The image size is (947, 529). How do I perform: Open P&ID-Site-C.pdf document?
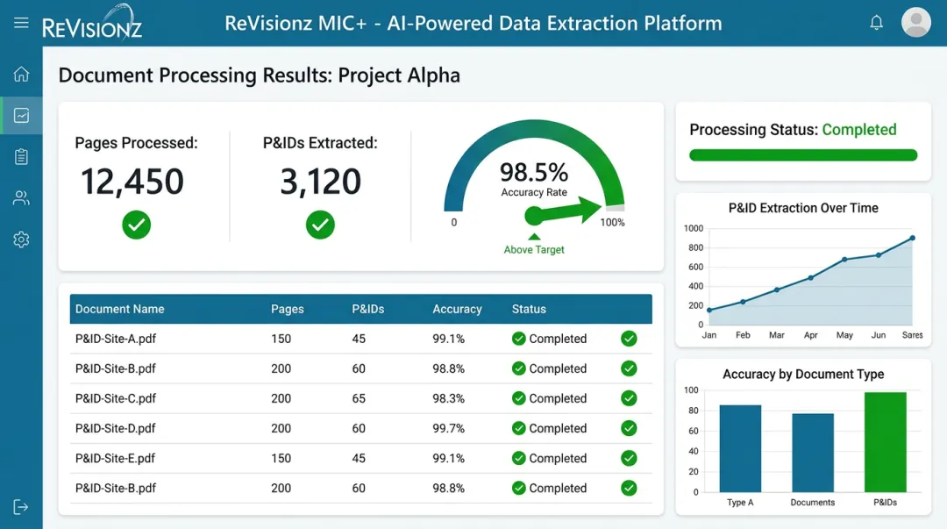click(116, 398)
